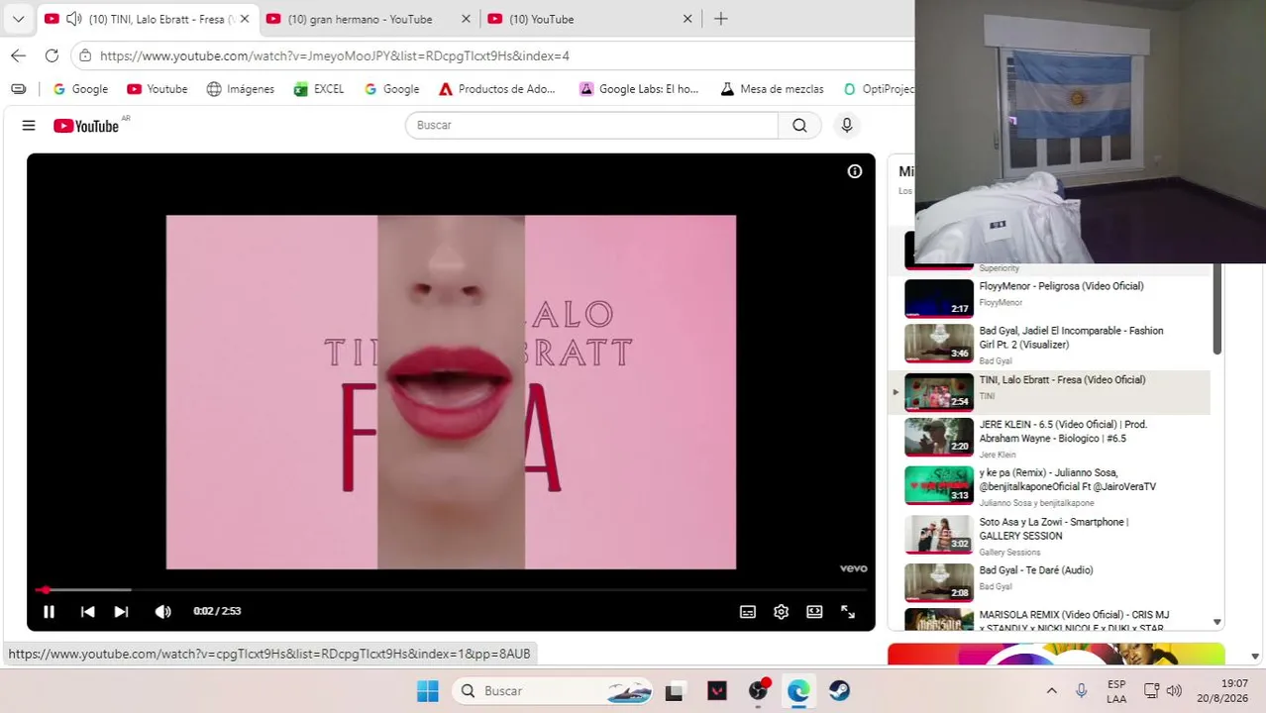Open the browser tab list dropdown

18,19
